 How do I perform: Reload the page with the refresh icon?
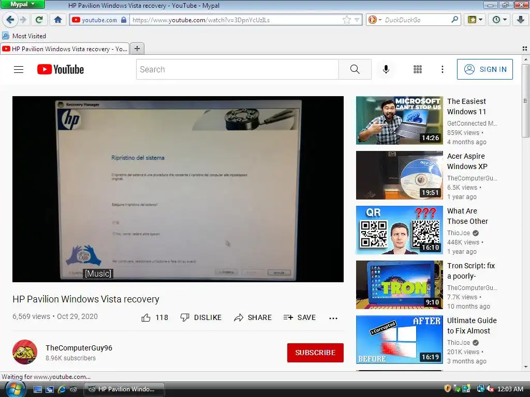tap(39, 20)
